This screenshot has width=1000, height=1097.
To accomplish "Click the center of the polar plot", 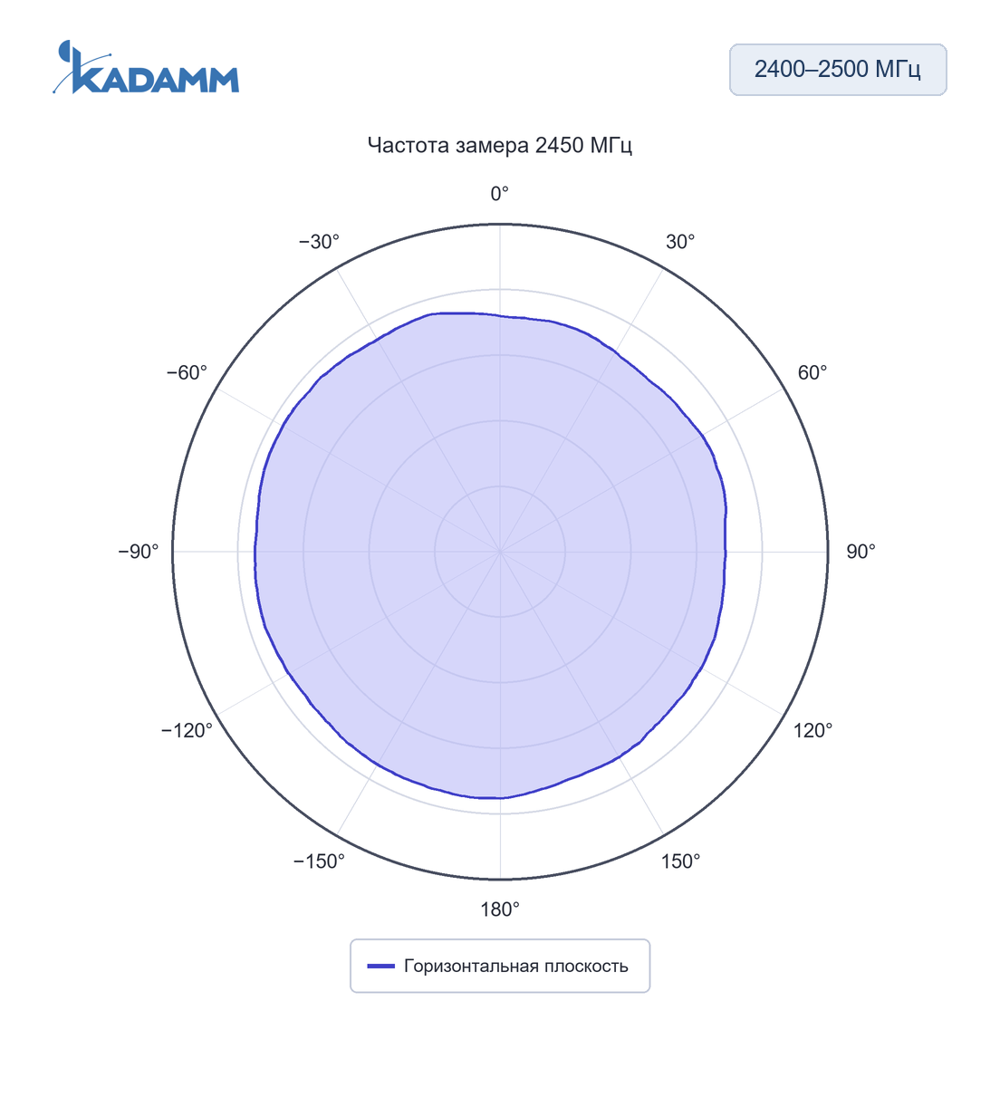I will pos(500,552).
